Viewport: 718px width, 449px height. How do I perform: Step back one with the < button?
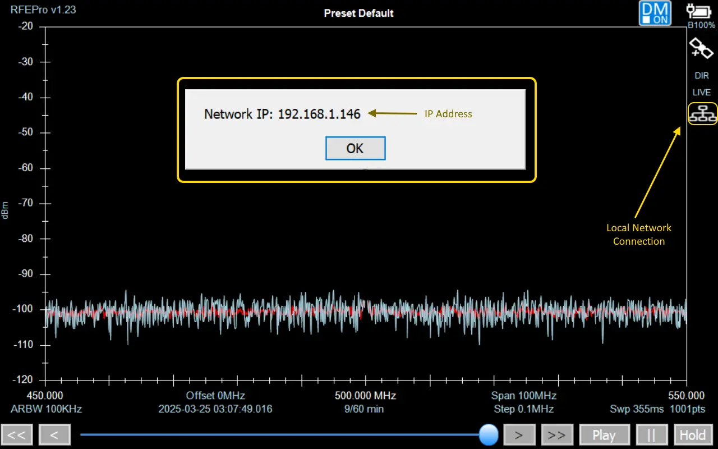[54, 435]
